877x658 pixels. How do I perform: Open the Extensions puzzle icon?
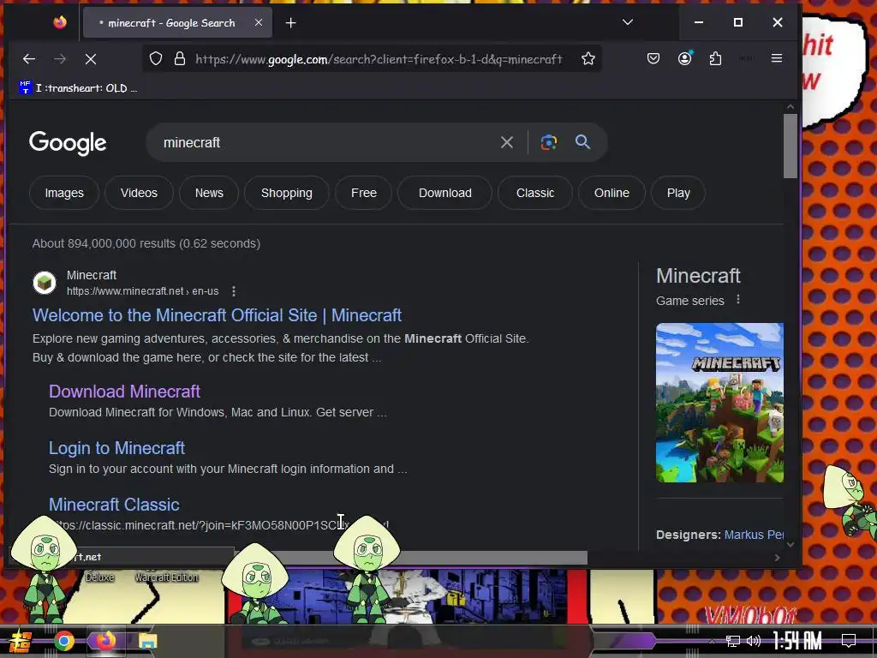click(715, 58)
